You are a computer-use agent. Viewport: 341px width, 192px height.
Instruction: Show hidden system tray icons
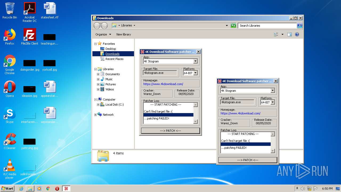[x=297, y=189]
